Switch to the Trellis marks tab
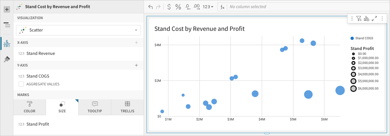The width and height of the screenshot is (390, 136). (x=127, y=107)
